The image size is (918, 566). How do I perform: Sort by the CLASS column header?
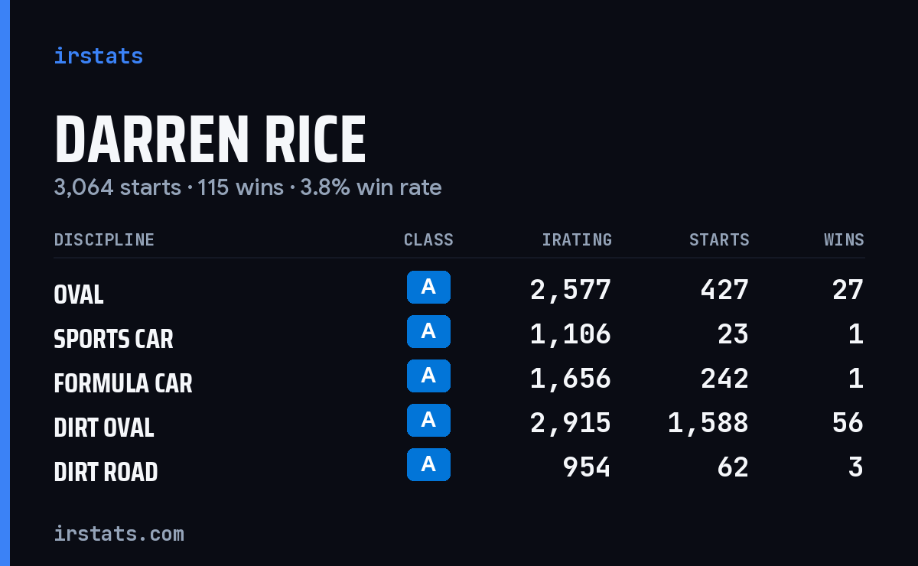428,239
